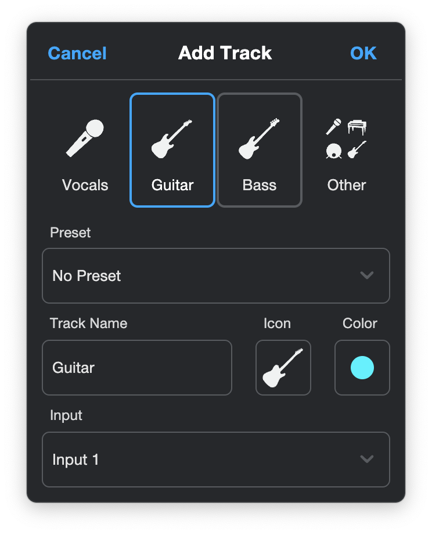Screen dimensions: 432x534
Task: Click the small guitar in Other group
Action: pyautogui.click(x=357, y=150)
